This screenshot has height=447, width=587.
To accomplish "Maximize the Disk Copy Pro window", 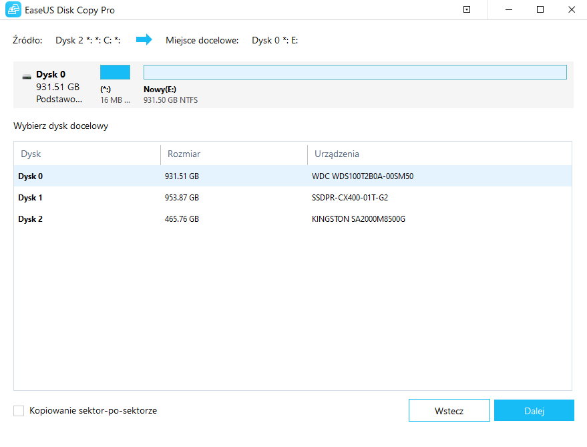I will coord(540,10).
